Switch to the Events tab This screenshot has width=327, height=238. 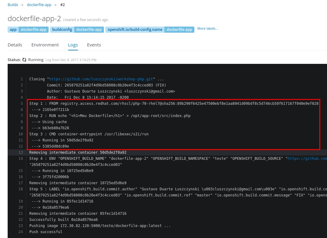(94, 45)
